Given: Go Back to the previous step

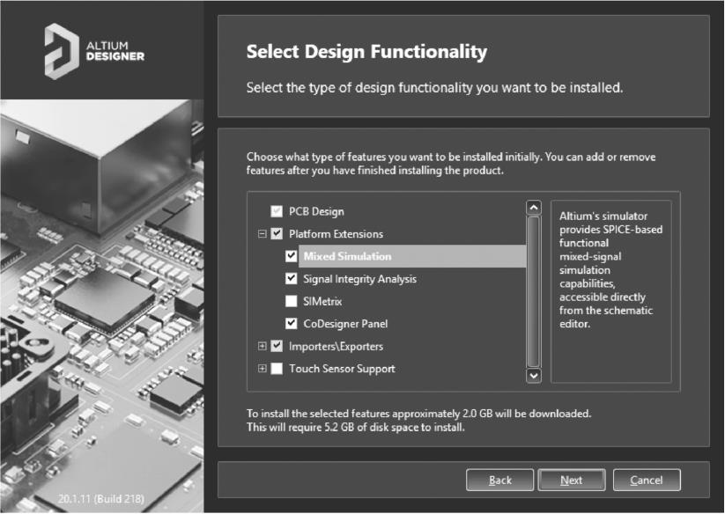Looking at the screenshot, I should tap(500, 481).
